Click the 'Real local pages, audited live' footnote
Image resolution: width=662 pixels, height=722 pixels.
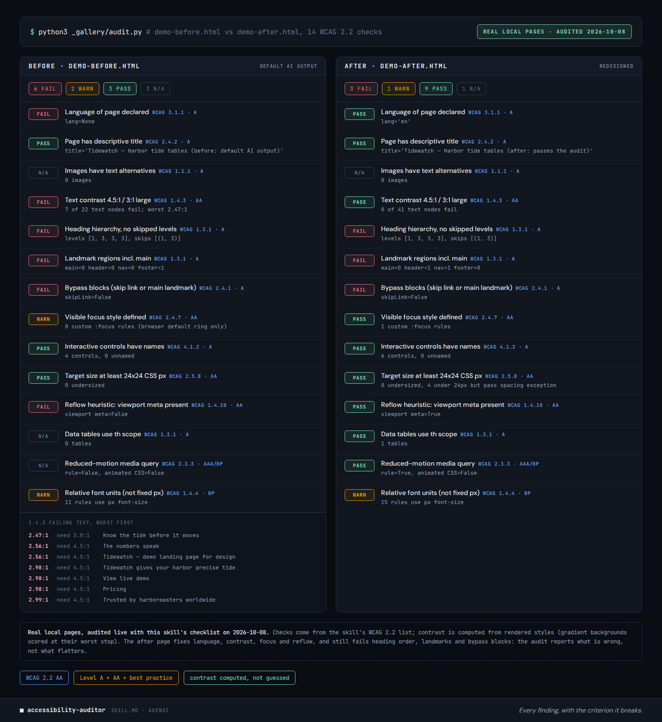[x=331, y=642]
